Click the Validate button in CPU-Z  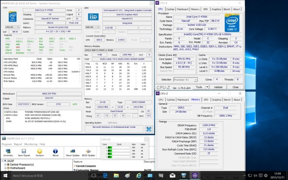pyautogui.click(x=218, y=87)
